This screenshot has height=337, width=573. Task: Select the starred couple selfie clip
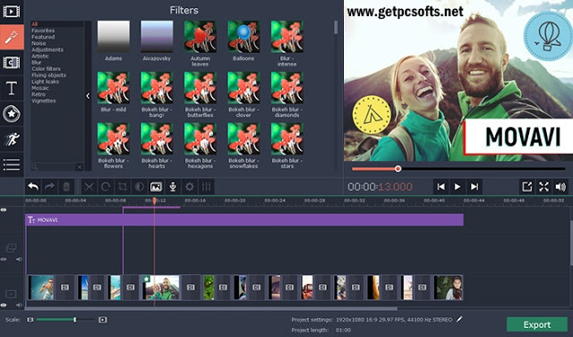click(x=161, y=287)
